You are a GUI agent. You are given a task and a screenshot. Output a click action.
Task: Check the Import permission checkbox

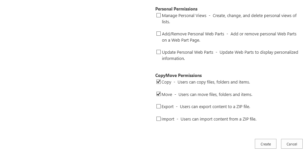159,119
